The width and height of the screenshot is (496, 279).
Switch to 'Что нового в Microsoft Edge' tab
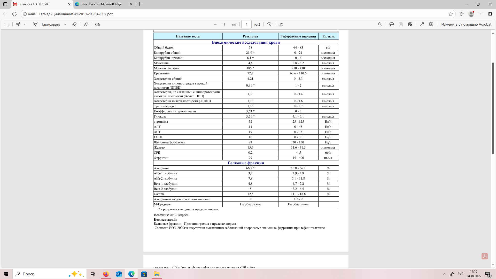[102, 4]
